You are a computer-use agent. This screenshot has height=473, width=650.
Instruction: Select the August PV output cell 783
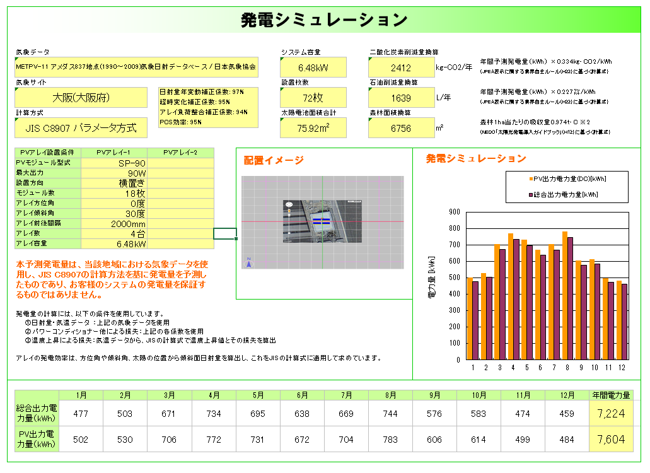pos(390,439)
